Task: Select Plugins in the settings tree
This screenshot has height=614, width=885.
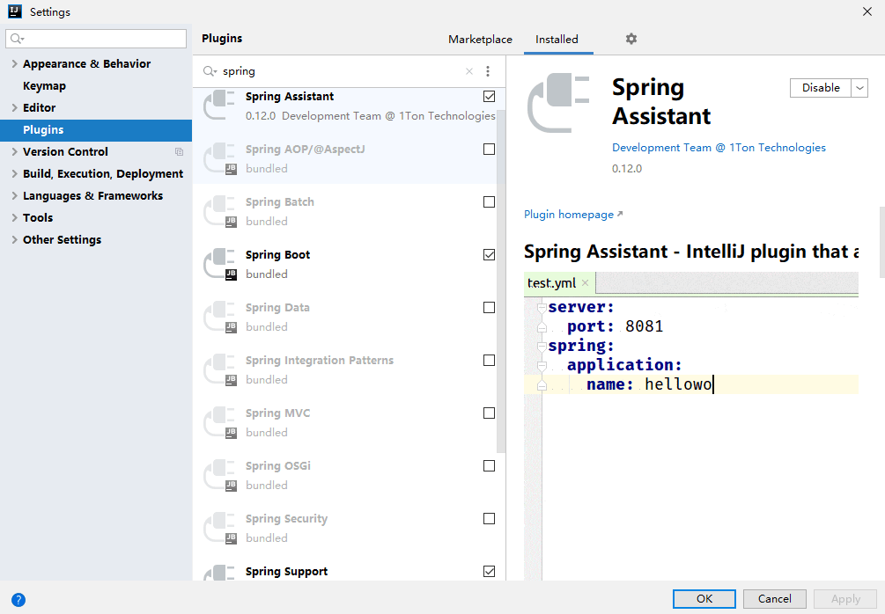Action: tap(96, 129)
